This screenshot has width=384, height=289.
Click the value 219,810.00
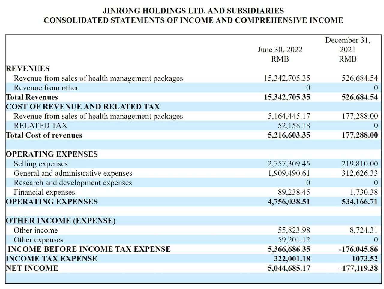click(x=360, y=164)
